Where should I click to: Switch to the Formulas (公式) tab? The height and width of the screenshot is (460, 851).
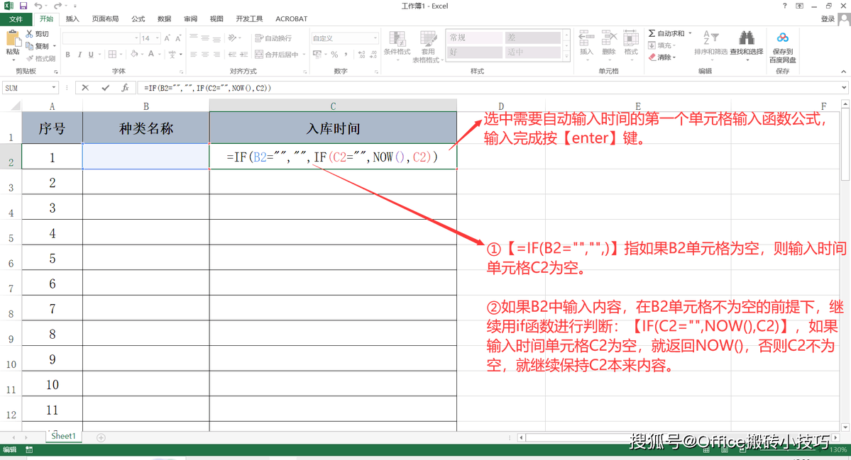138,19
